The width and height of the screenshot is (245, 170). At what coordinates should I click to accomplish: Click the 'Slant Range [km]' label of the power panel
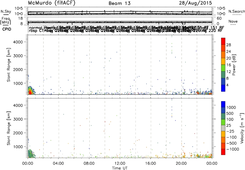click(x=9, y=65)
